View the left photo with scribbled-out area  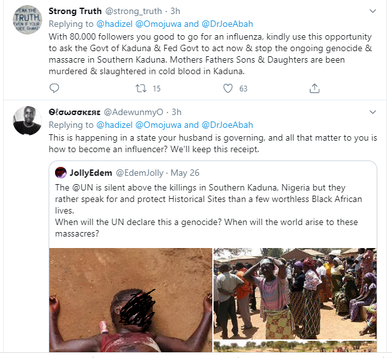(130, 299)
